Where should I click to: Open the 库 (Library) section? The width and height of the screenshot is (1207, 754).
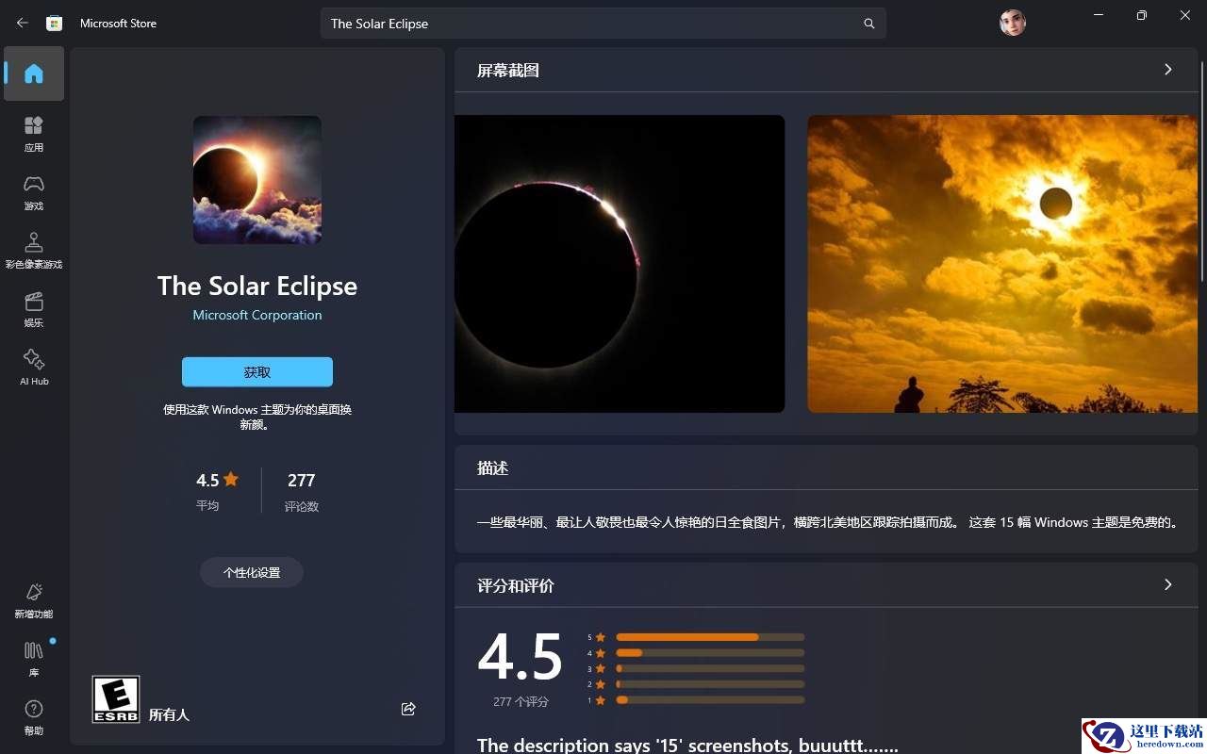[34, 658]
